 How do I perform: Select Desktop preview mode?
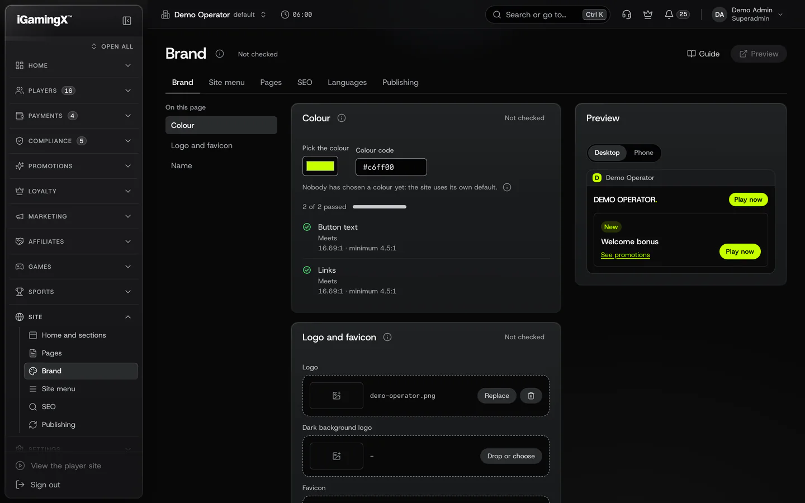click(x=607, y=153)
